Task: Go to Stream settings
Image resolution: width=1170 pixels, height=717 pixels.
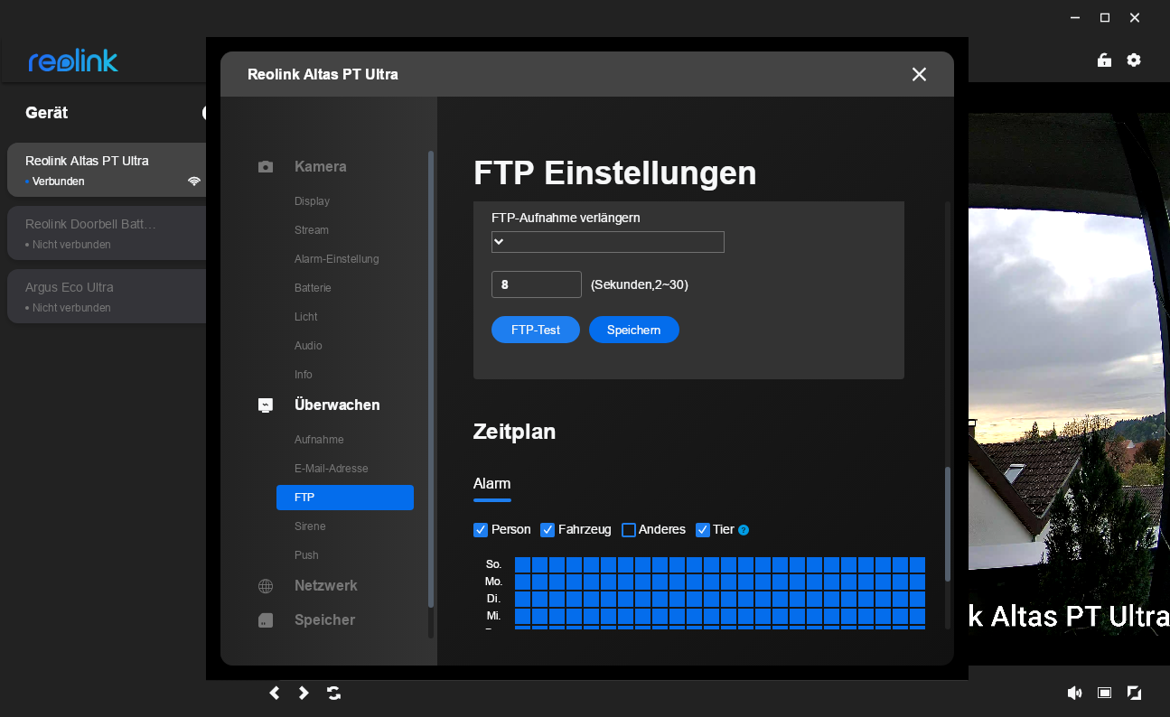Action: [312, 230]
